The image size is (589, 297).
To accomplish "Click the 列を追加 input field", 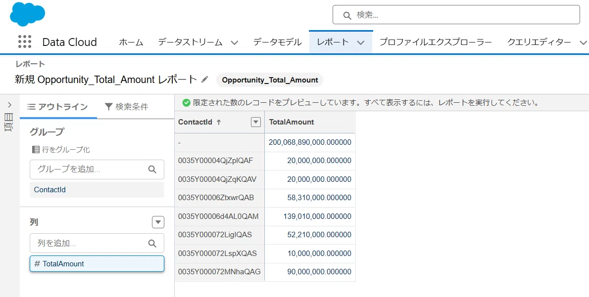I will [x=97, y=243].
